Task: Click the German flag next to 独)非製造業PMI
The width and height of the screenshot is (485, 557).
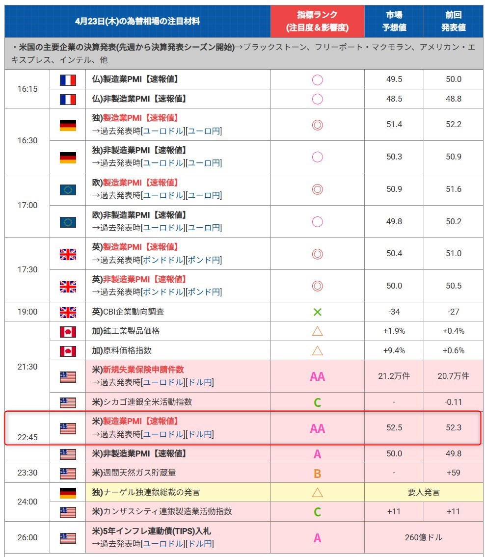Action: pyautogui.click(x=68, y=157)
